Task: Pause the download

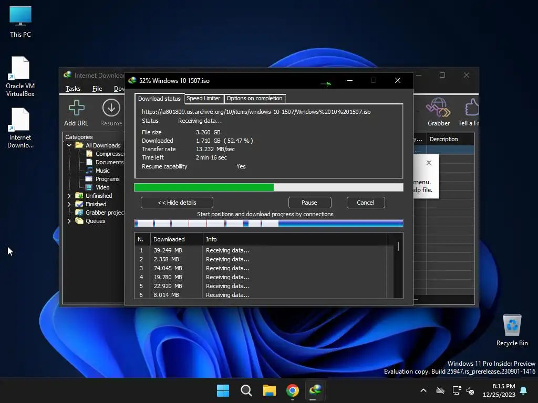Action: (x=309, y=203)
